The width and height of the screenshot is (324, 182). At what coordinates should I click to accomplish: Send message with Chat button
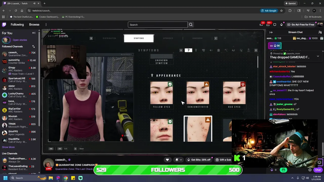tap(318, 170)
